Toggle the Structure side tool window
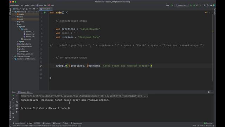 tap(10, 104)
